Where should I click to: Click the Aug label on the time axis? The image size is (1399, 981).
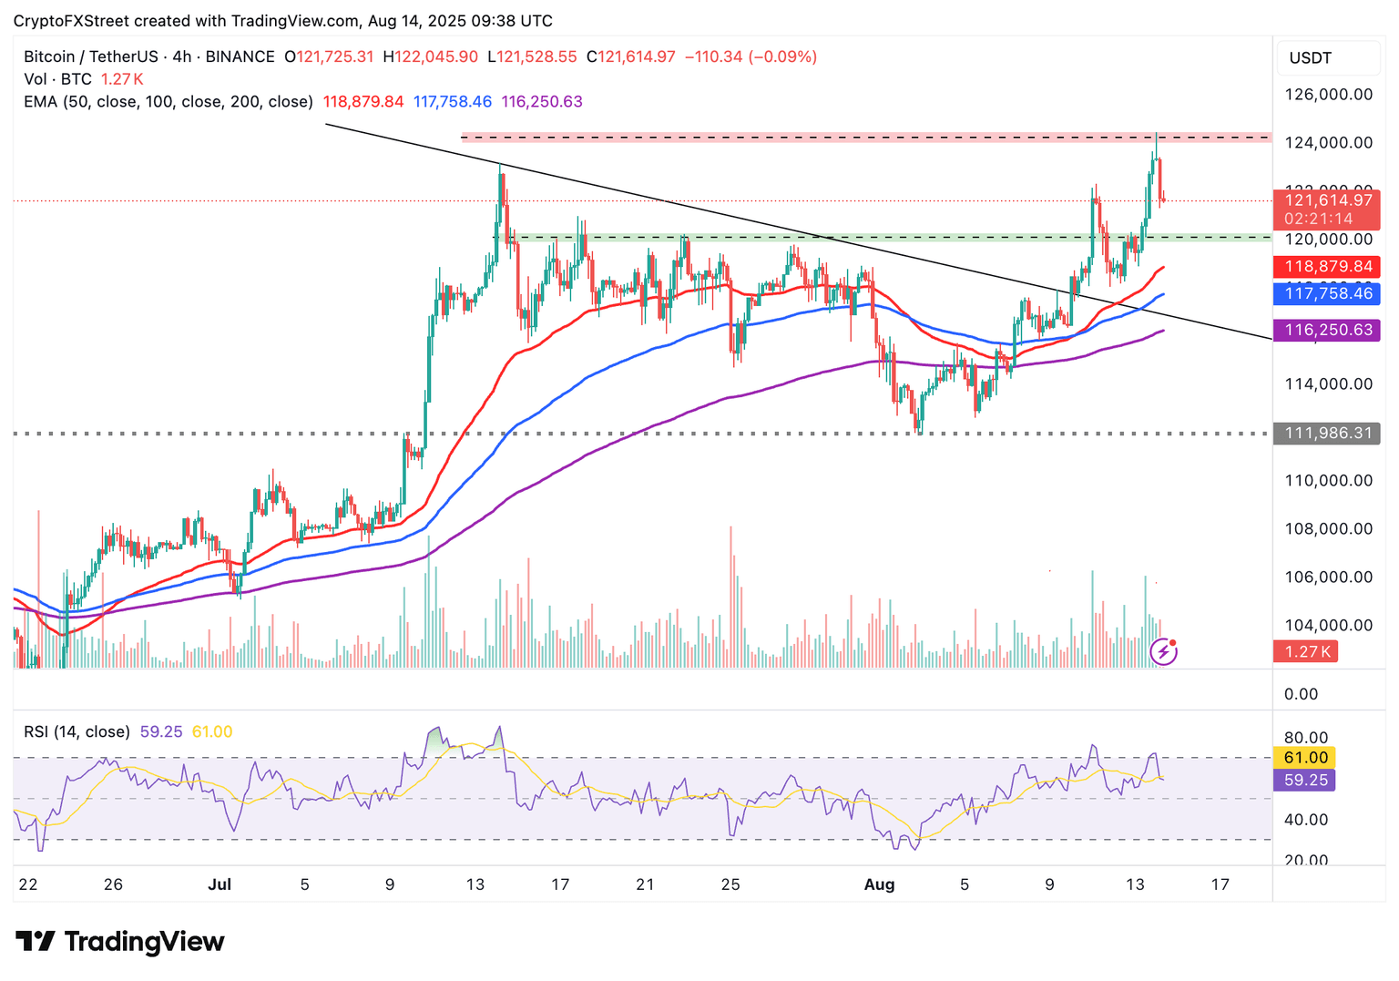(x=879, y=884)
